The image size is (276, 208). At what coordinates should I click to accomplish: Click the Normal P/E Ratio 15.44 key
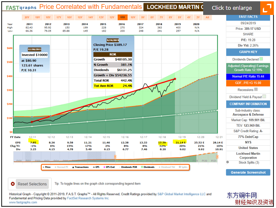click(248, 76)
